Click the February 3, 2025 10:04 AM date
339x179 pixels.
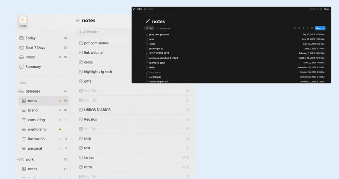(312, 53)
